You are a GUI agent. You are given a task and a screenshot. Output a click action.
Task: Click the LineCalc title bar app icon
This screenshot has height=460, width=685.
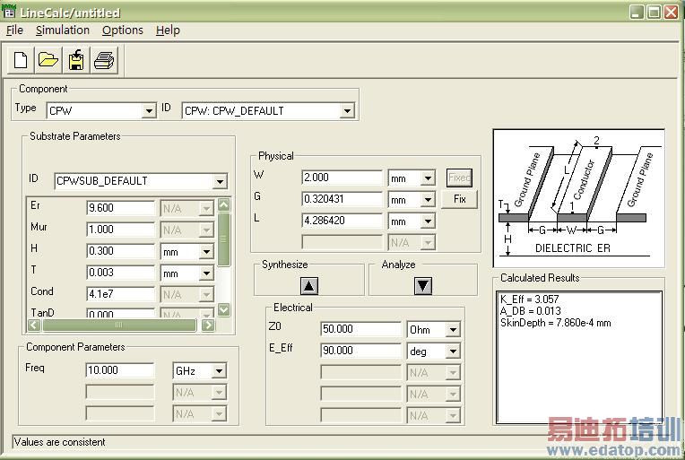click(x=8, y=13)
